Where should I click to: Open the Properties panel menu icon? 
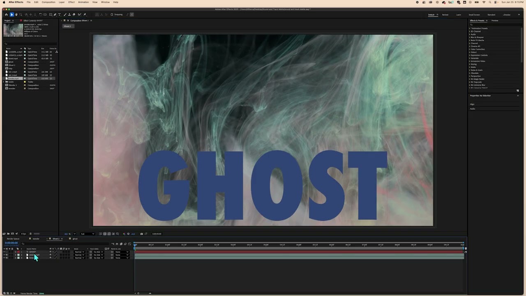(518, 96)
